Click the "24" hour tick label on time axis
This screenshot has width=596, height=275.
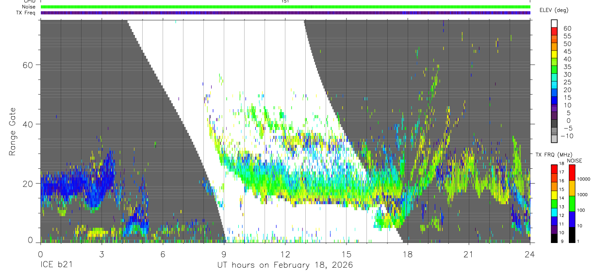530,254
